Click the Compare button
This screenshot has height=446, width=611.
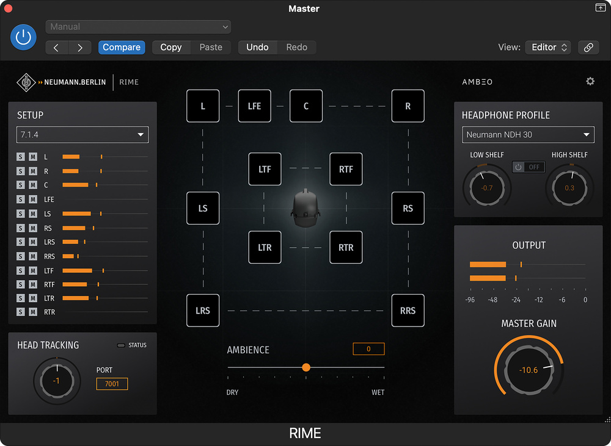point(122,48)
